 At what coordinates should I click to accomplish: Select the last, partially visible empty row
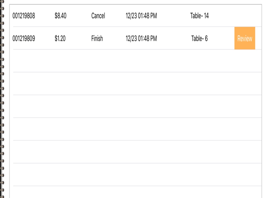[x=137, y=192]
